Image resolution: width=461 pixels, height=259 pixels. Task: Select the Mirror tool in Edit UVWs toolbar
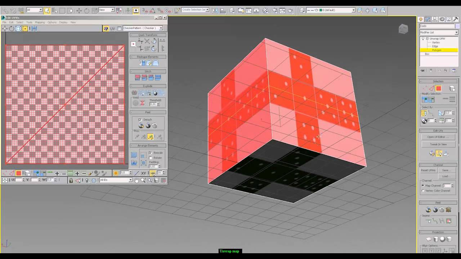(34, 28)
